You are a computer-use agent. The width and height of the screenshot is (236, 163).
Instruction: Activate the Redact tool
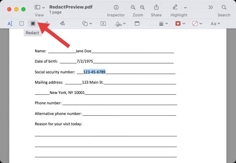click(33, 24)
